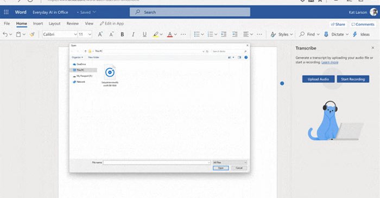Open the font size 11 dropdown

click(x=90, y=35)
